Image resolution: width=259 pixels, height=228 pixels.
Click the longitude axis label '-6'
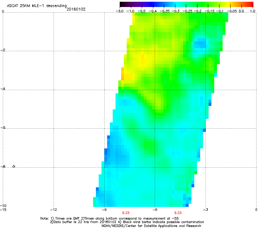click(155, 210)
